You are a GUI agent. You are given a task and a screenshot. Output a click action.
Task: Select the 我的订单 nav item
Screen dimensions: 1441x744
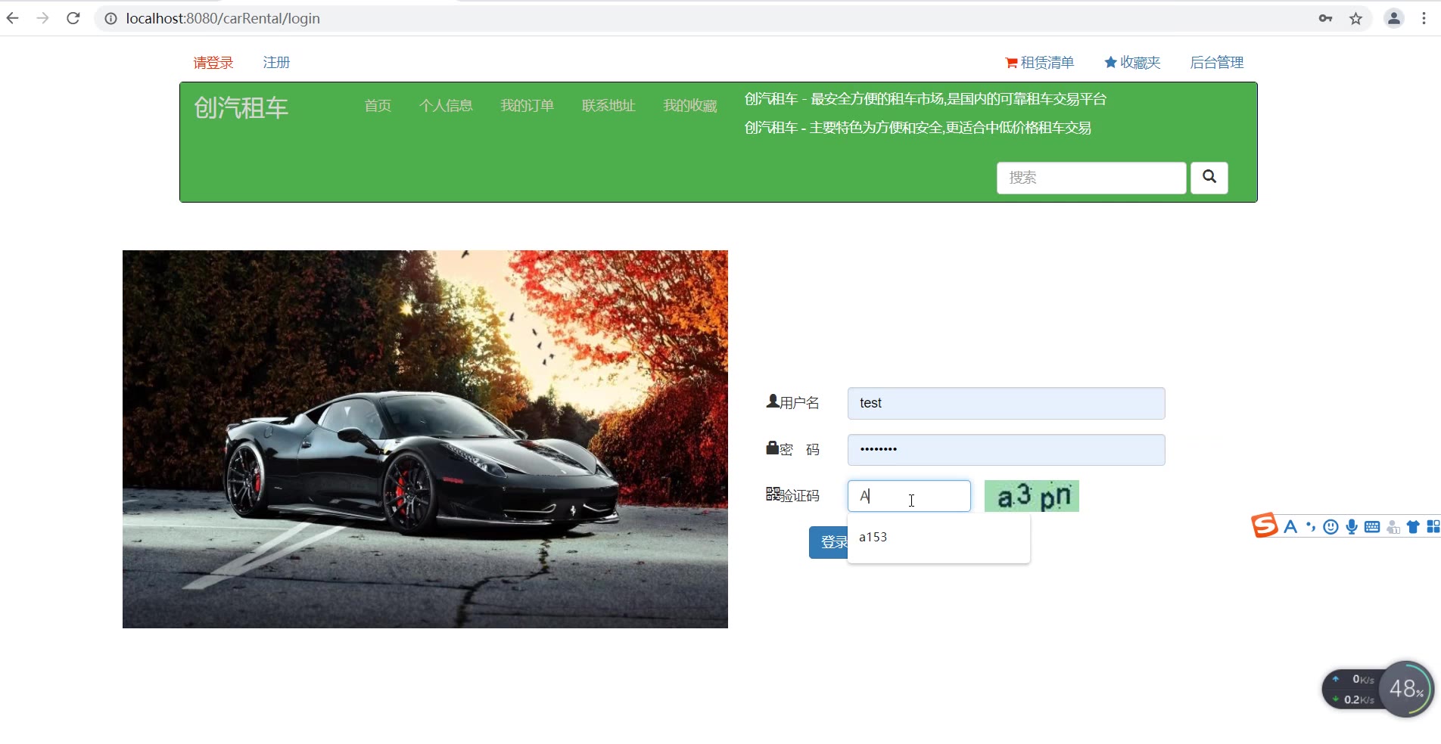point(528,106)
